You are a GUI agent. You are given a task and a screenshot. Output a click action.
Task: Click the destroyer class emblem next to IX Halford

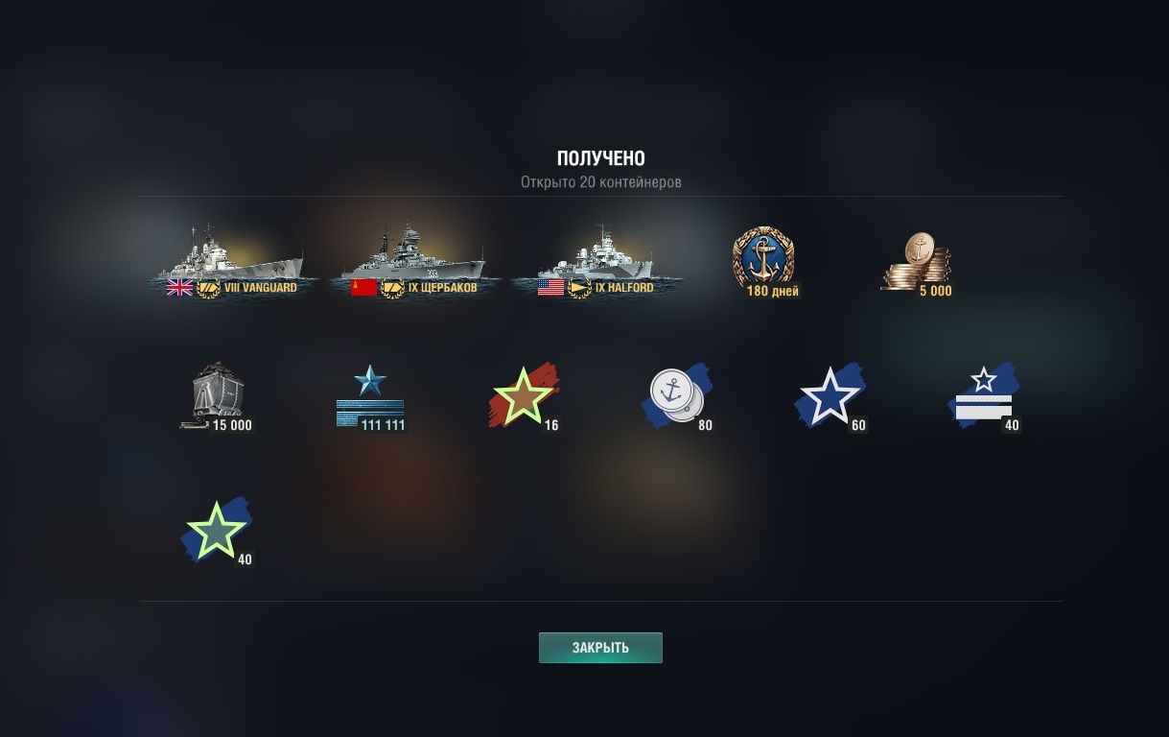coord(579,288)
